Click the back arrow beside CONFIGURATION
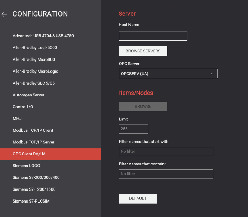 coord(4,14)
